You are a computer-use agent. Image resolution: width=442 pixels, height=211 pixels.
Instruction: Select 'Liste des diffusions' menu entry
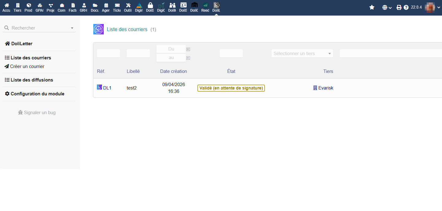(x=32, y=80)
